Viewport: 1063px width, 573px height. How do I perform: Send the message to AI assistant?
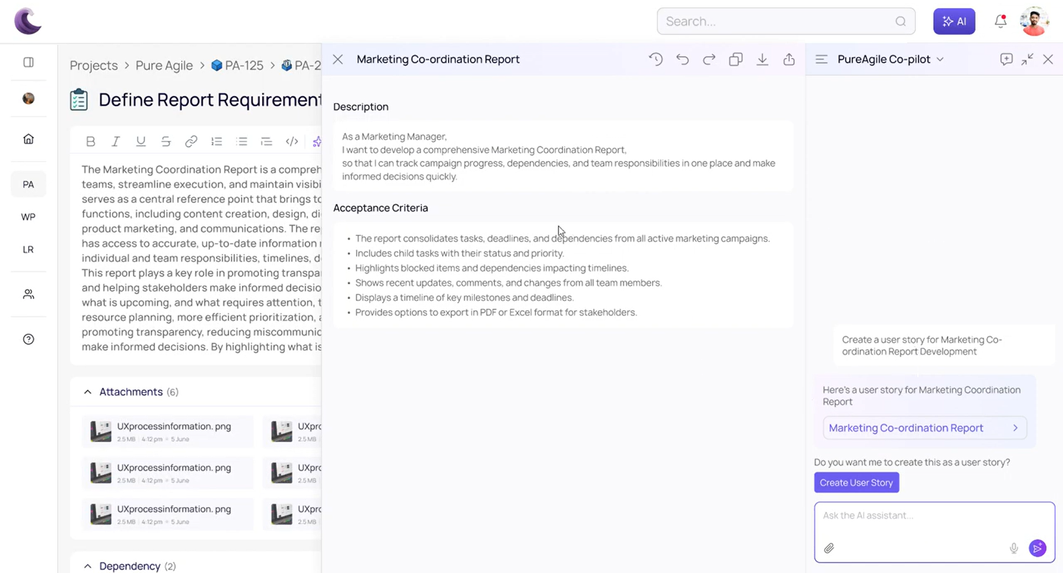[1038, 548]
